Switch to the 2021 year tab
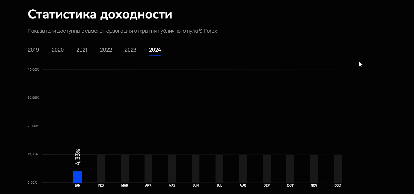The height and width of the screenshot is (194, 414). click(82, 50)
